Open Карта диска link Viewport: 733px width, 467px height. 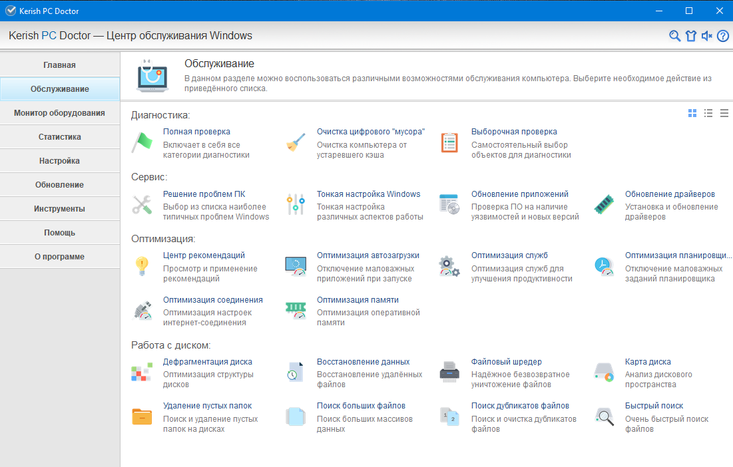(x=648, y=361)
